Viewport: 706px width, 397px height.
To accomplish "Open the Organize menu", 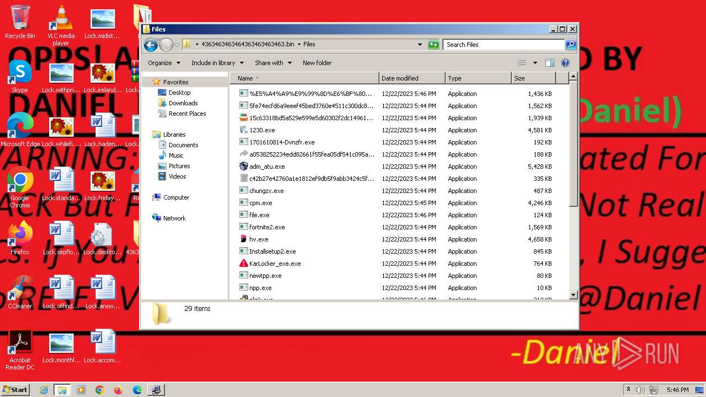I will click(x=164, y=63).
